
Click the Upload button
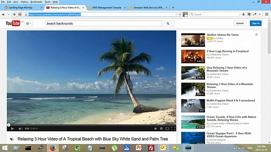pyautogui.click(x=240, y=23)
